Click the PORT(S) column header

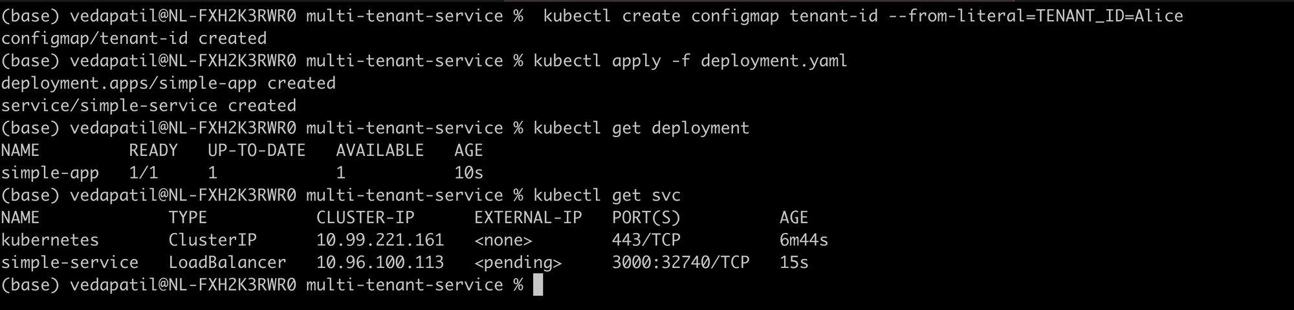point(646,217)
